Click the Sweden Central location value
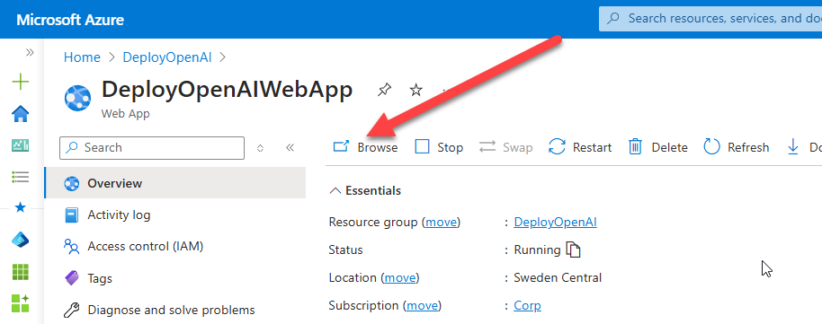The width and height of the screenshot is (822, 324). (x=558, y=277)
